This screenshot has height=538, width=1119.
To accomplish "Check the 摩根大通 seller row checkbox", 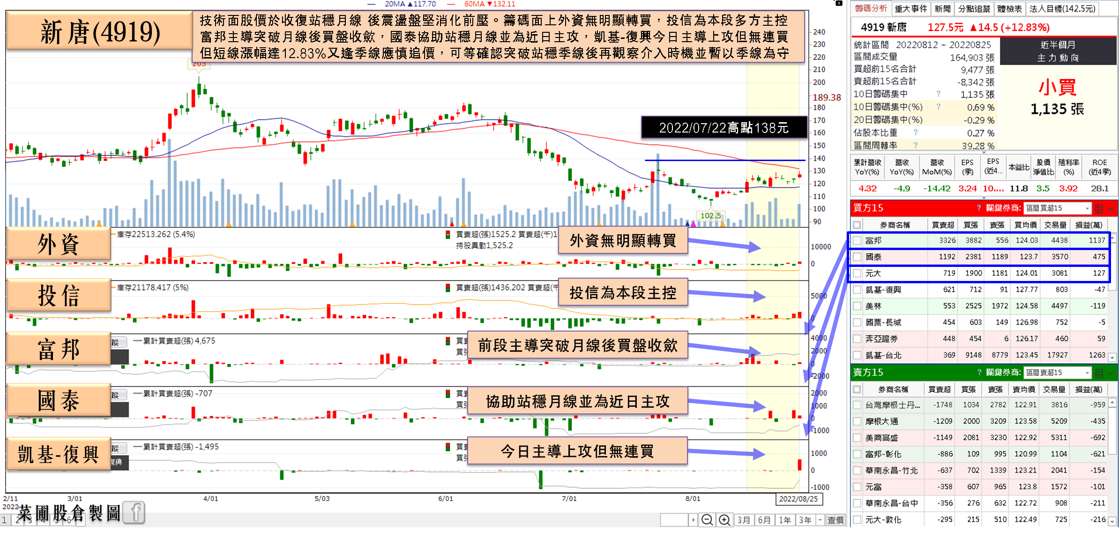I will click(857, 421).
